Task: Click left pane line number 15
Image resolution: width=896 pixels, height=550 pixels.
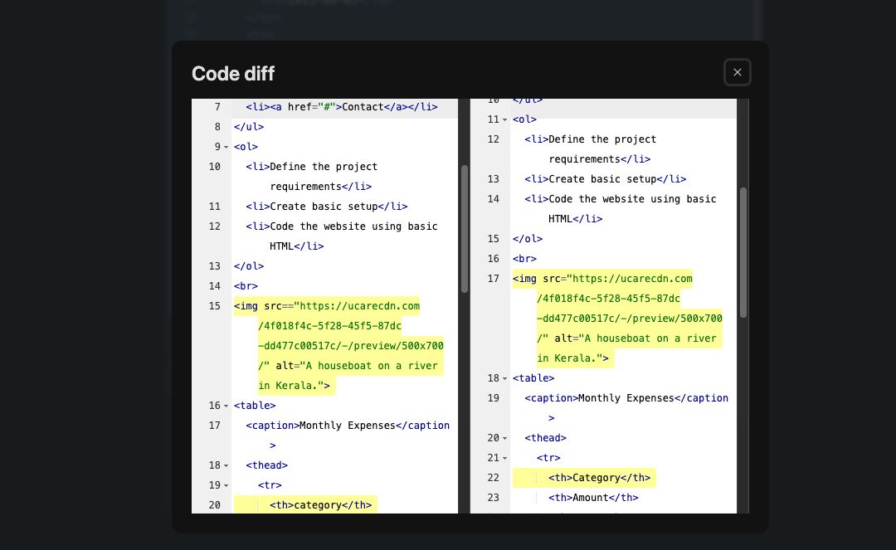Action: coord(214,306)
